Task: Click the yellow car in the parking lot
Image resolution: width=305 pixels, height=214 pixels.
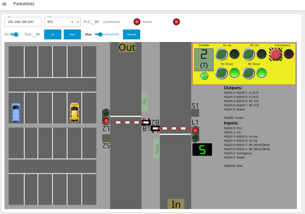Action: point(74,112)
